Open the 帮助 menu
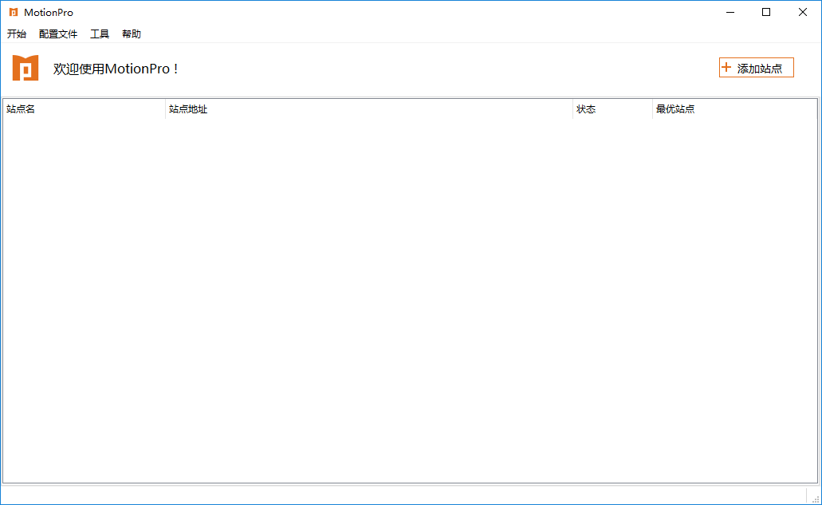Viewport: 822px width, 505px height. [x=131, y=34]
